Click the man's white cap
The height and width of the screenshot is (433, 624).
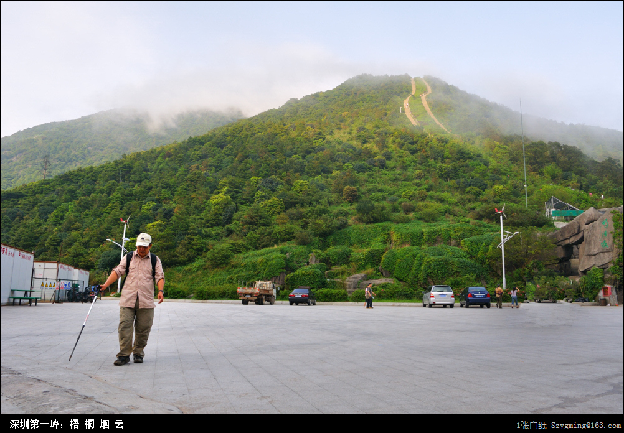click(144, 239)
